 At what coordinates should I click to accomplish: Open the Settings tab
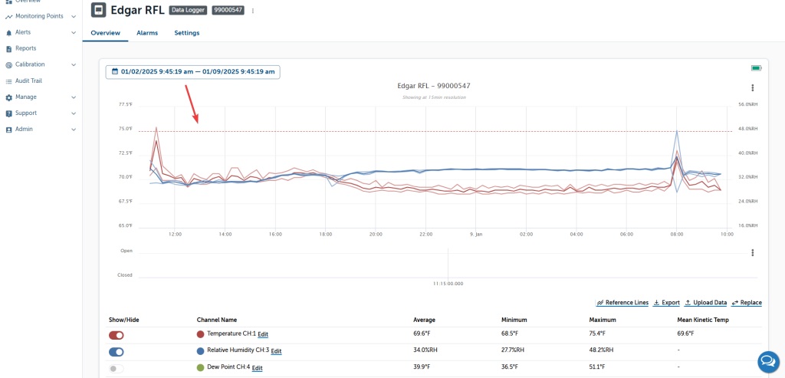click(186, 33)
